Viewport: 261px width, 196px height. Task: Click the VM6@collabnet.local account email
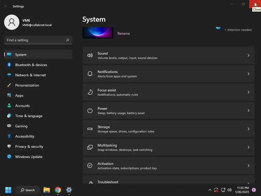[x=37, y=25]
